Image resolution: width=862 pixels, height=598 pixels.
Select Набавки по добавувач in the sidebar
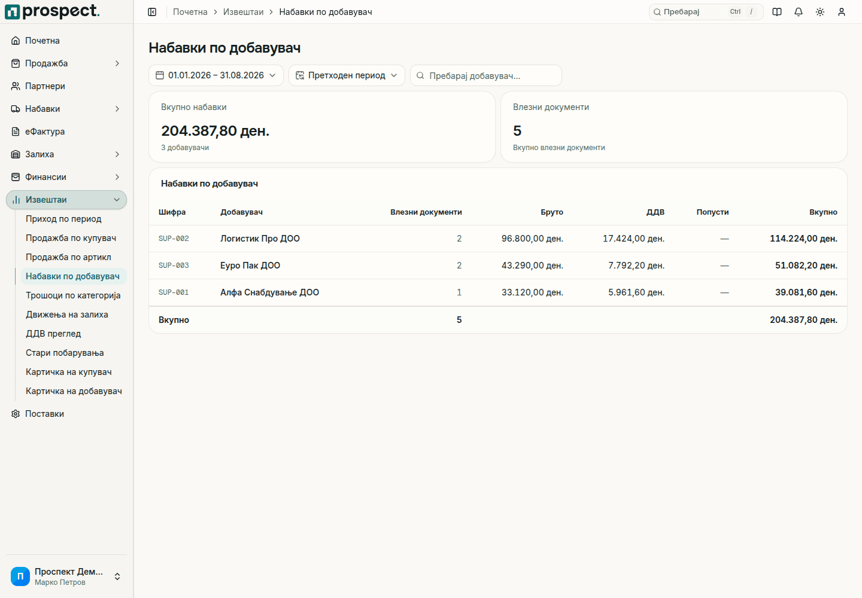pos(72,276)
